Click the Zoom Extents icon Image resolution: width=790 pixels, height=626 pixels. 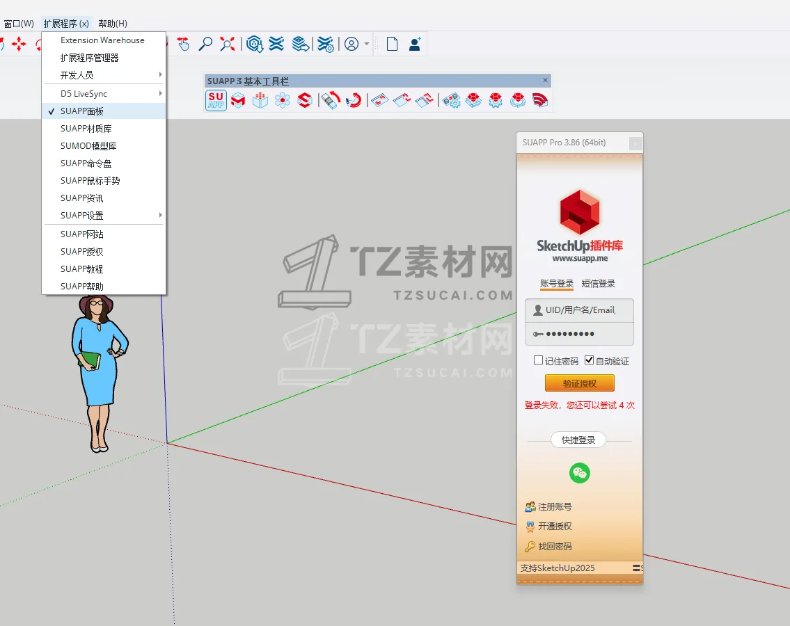tap(227, 45)
